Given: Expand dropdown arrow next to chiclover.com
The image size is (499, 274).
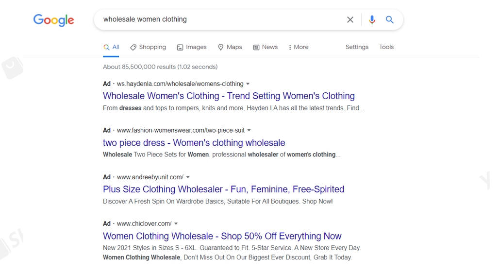Looking at the screenshot, I should 176,224.
